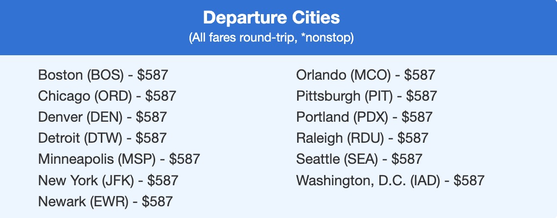This screenshot has width=557, height=218.
Task: Click the $587 price beside Seattle
Action: point(406,159)
